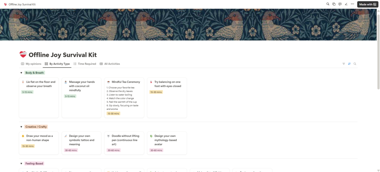Collapse the Creative / Crafty group

[21, 127]
